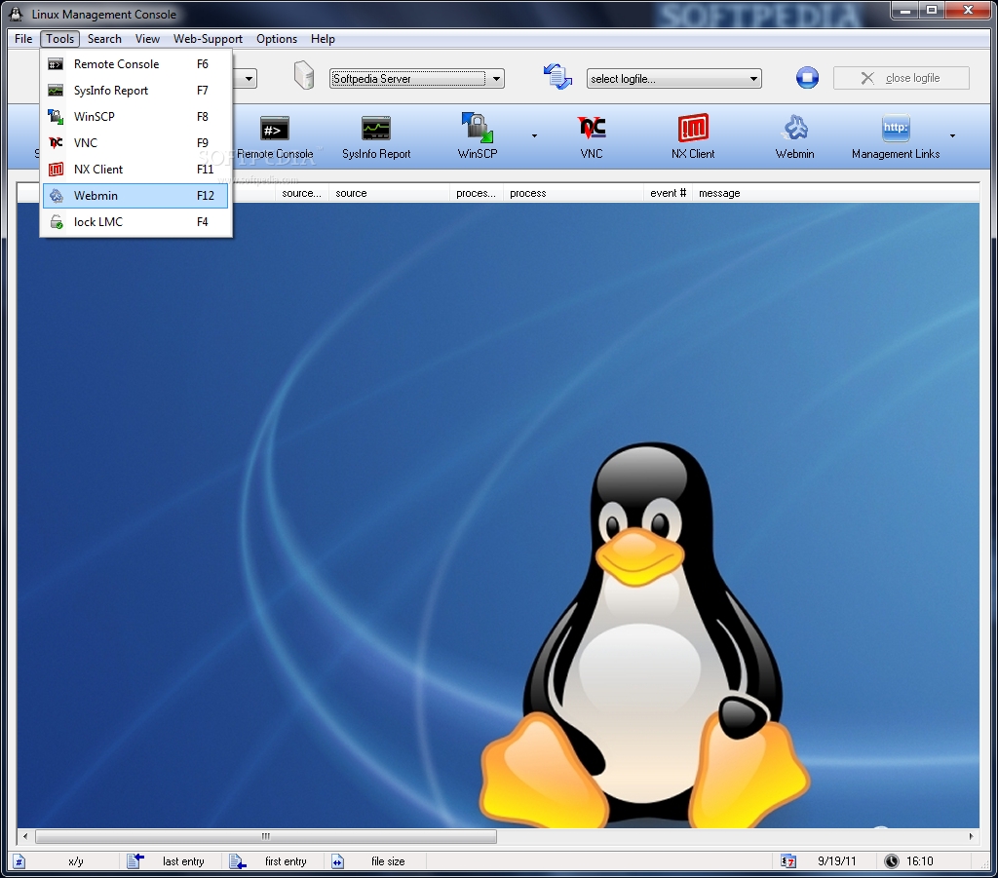Click the horizontal scrollbar thumb

[x=265, y=836]
